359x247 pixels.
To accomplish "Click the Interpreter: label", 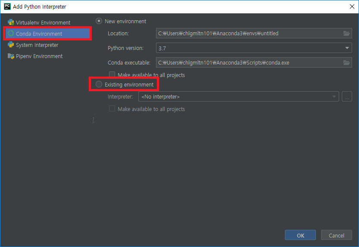I will [x=120, y=97].
